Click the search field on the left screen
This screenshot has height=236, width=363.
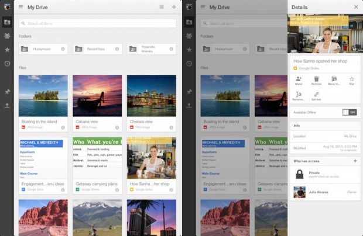[97, 23]
